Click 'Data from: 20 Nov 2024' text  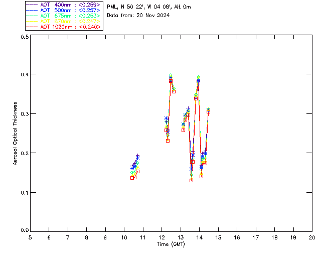pyautogui.click(x=138, y=15)
